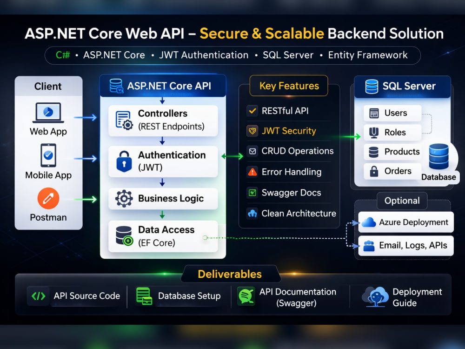
Task: Click SQL Server in the subtitle bar
Action: [288, 55]
